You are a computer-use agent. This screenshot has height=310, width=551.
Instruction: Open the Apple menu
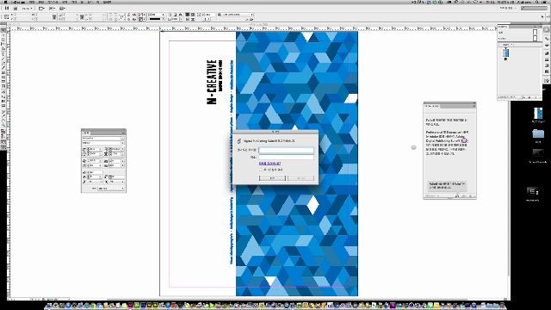[x=5, y=2]
